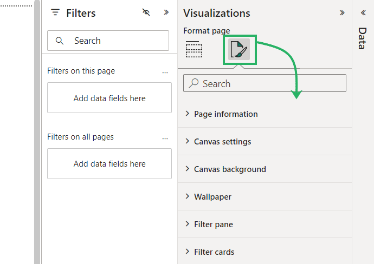The width and height of the screenshot is (374, 264).
Task: Expand the Filter pane formatting section
Action: click(x=213, y=225)
